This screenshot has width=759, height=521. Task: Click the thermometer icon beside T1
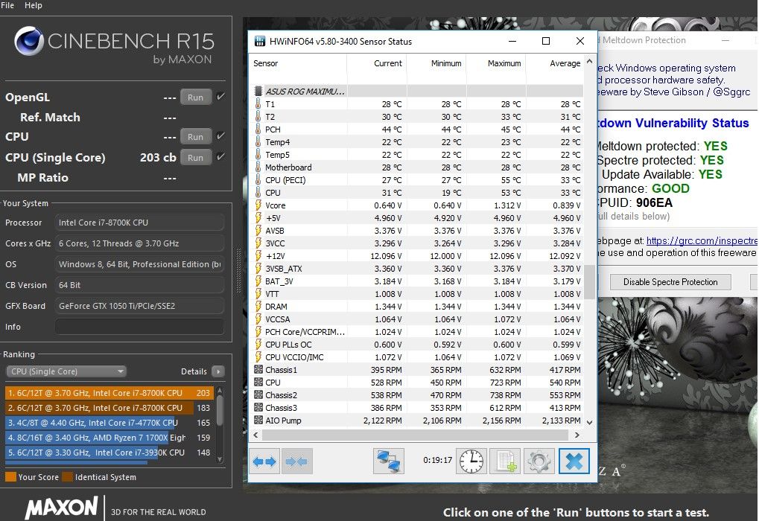coord(258,104)
